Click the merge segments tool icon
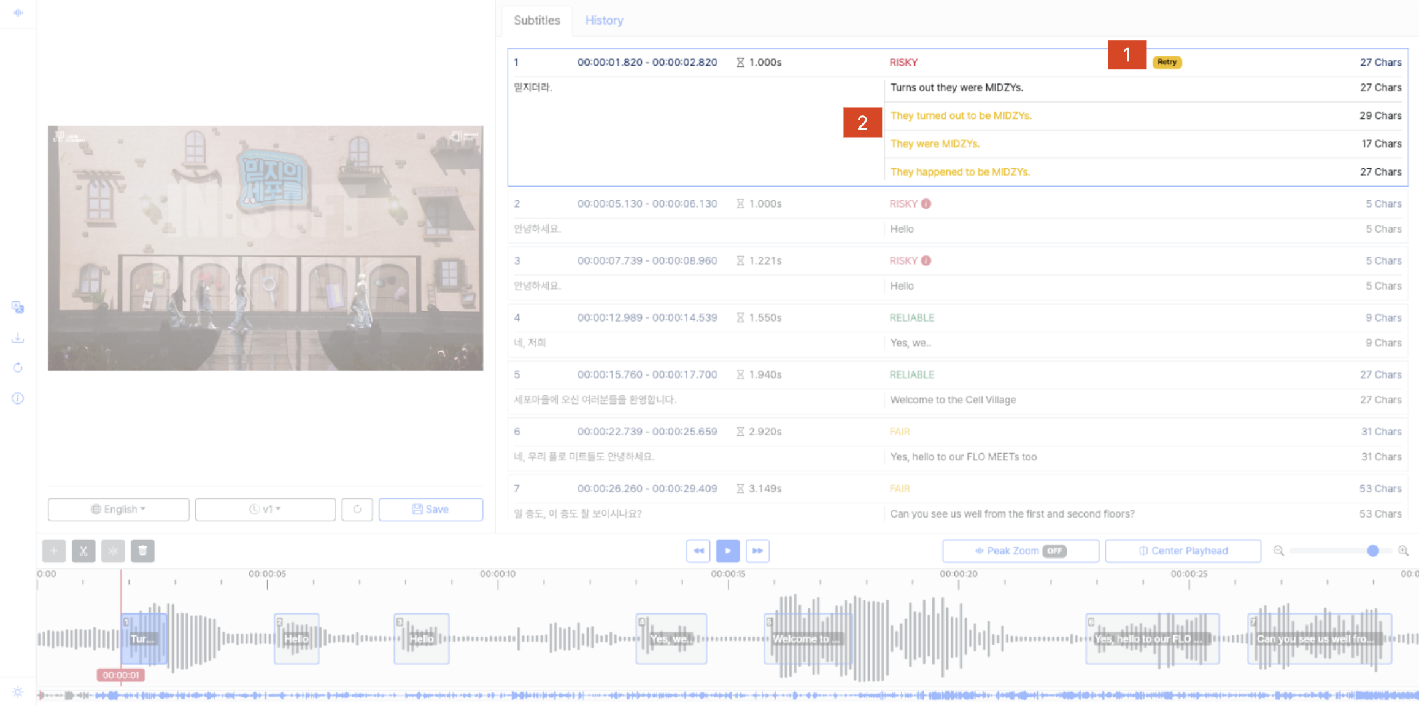Screen dimensions: 1419x706 113,551
